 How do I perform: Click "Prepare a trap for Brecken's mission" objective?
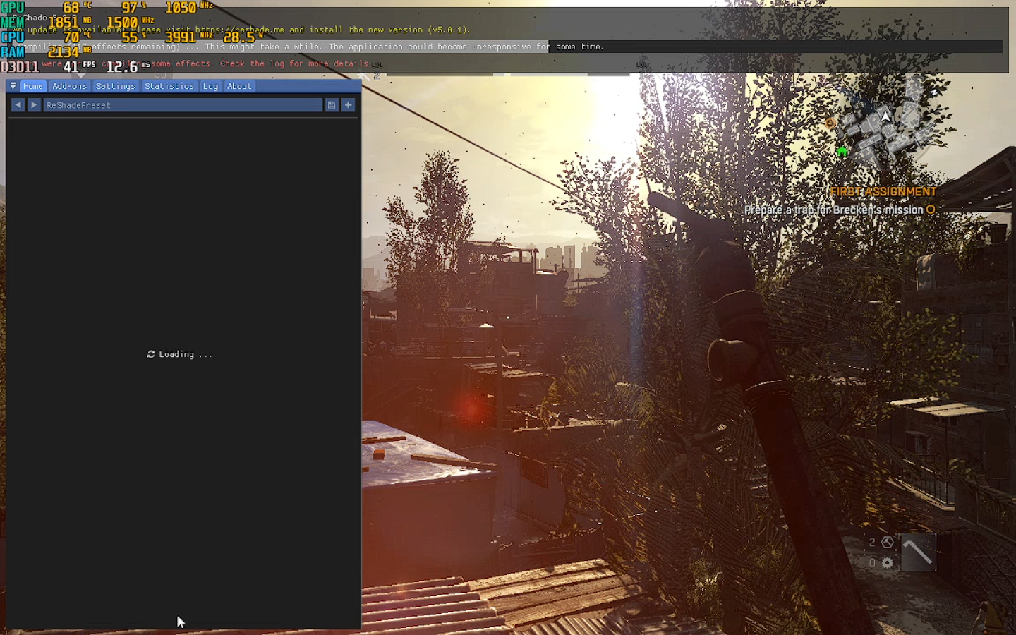click(x=834, y=210)
